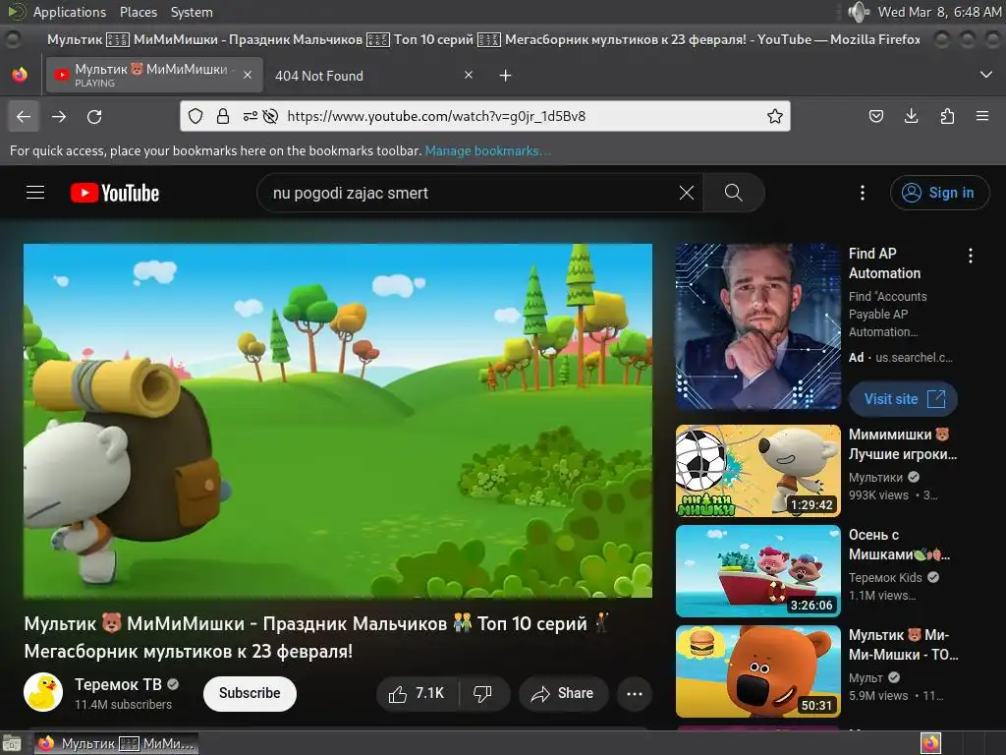
Task: Open the System menu
Action: tap(192, 12)
